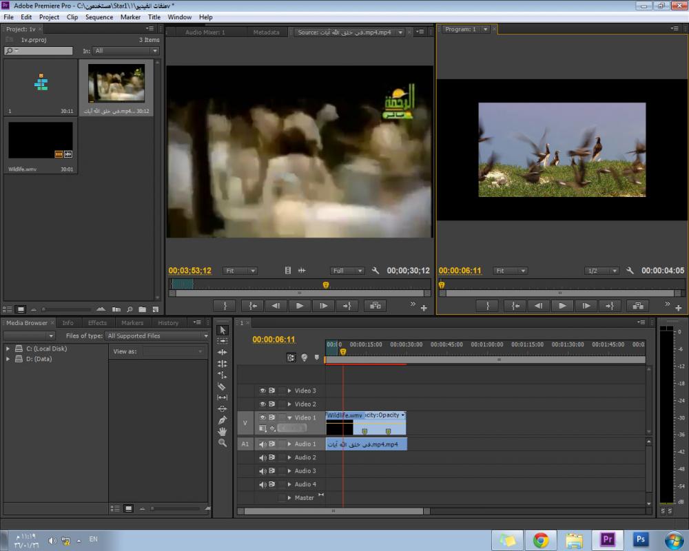Open the Marker menu

pos(130,17)
